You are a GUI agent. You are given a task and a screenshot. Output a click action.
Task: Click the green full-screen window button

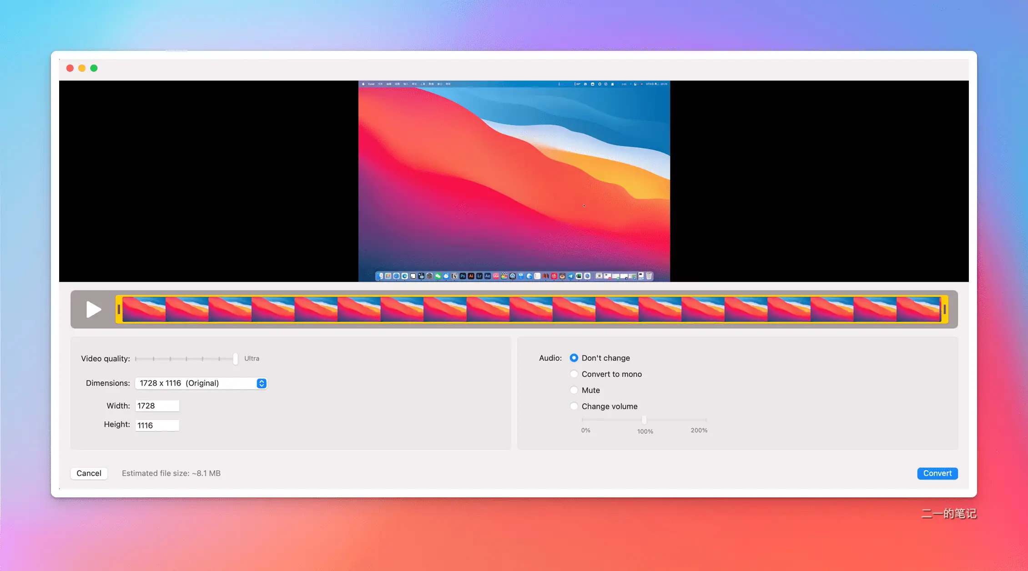94,68
